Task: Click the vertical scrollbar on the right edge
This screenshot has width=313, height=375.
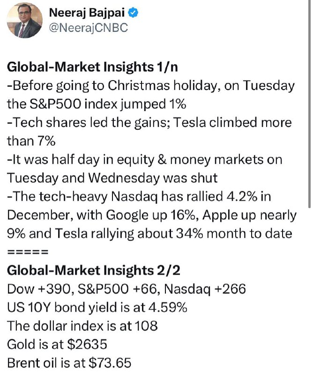Action: (x=309, y=103)
